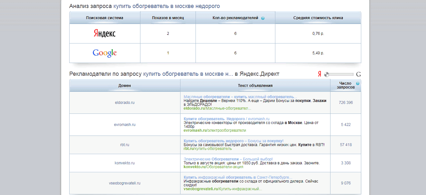Viewport: 426px width, 195px height.
Task: Click query count 57 418 for rbt.ru
Action: point(346,145)
